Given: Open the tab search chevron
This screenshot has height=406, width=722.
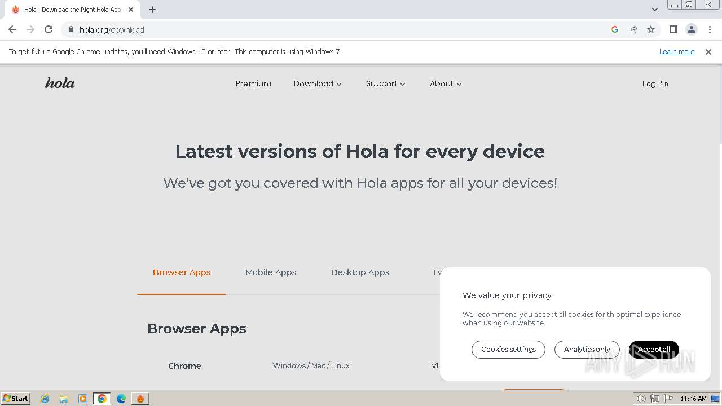Looking at the screenshot, I should pos(654,10).
